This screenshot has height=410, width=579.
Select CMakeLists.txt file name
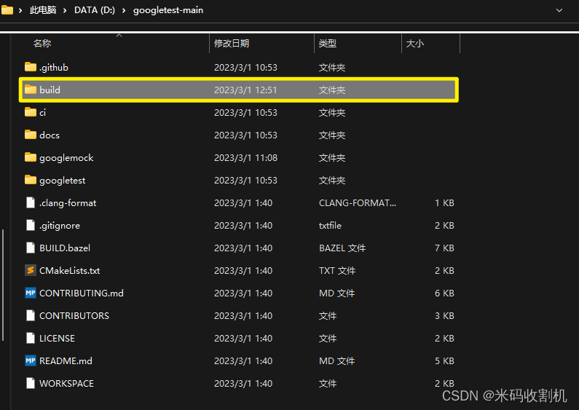coord(70,270)
